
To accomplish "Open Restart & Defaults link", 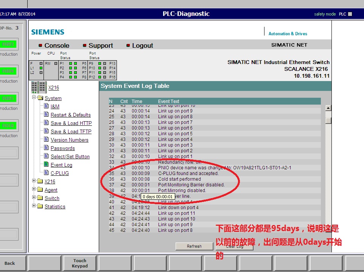I will pyautogui.click(x=71, y=115).
